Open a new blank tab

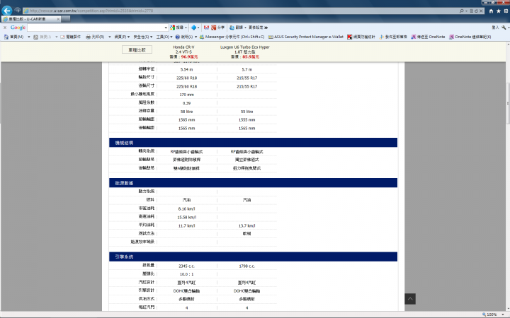66,19
